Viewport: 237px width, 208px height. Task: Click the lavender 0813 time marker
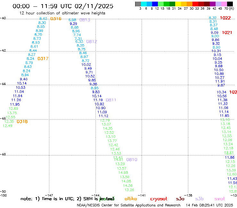85,20
